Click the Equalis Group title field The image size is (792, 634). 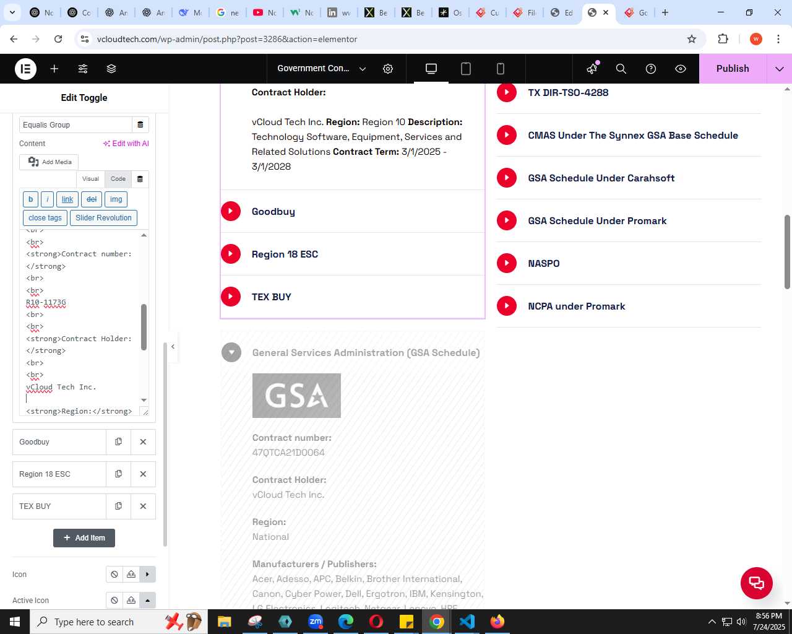[x=75, y=124]
